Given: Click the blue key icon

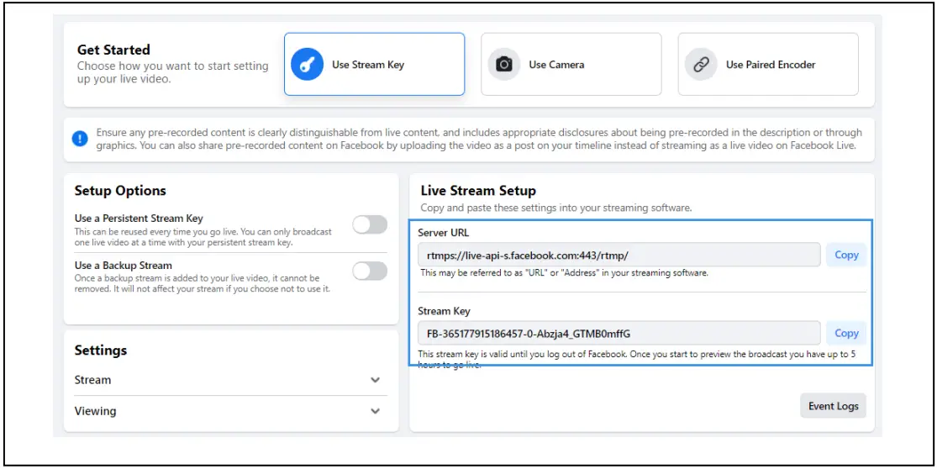Looking at the screenshot, I should pyautogui.click(x=308, y=65).
